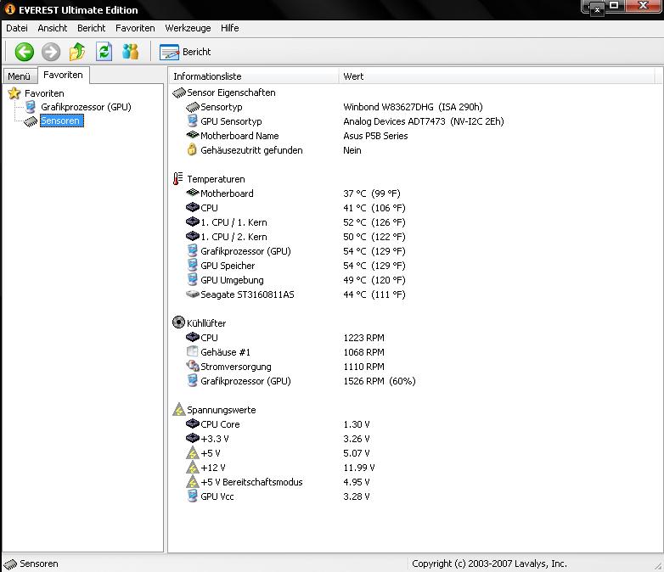
Task: Click the 1. CPU / 1. Kern icon
Action: click(193, 222)
